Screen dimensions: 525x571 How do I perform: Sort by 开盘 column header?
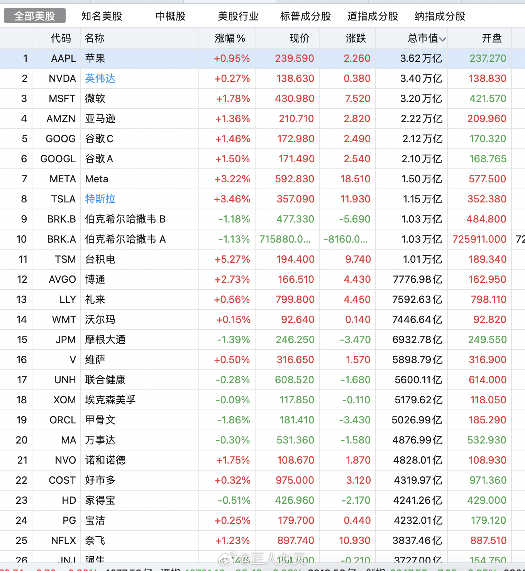(492, 38)
